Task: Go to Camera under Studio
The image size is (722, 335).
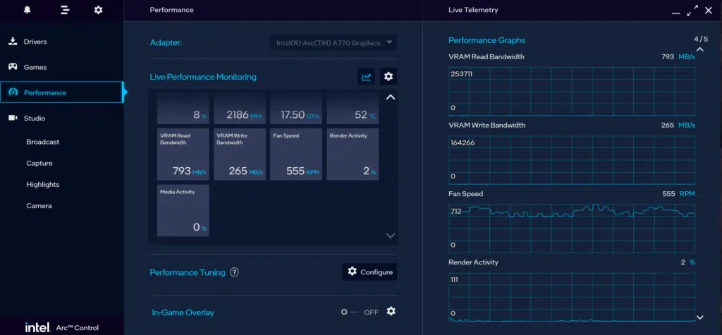Action: pyautogui.click(x=39, y=205)
